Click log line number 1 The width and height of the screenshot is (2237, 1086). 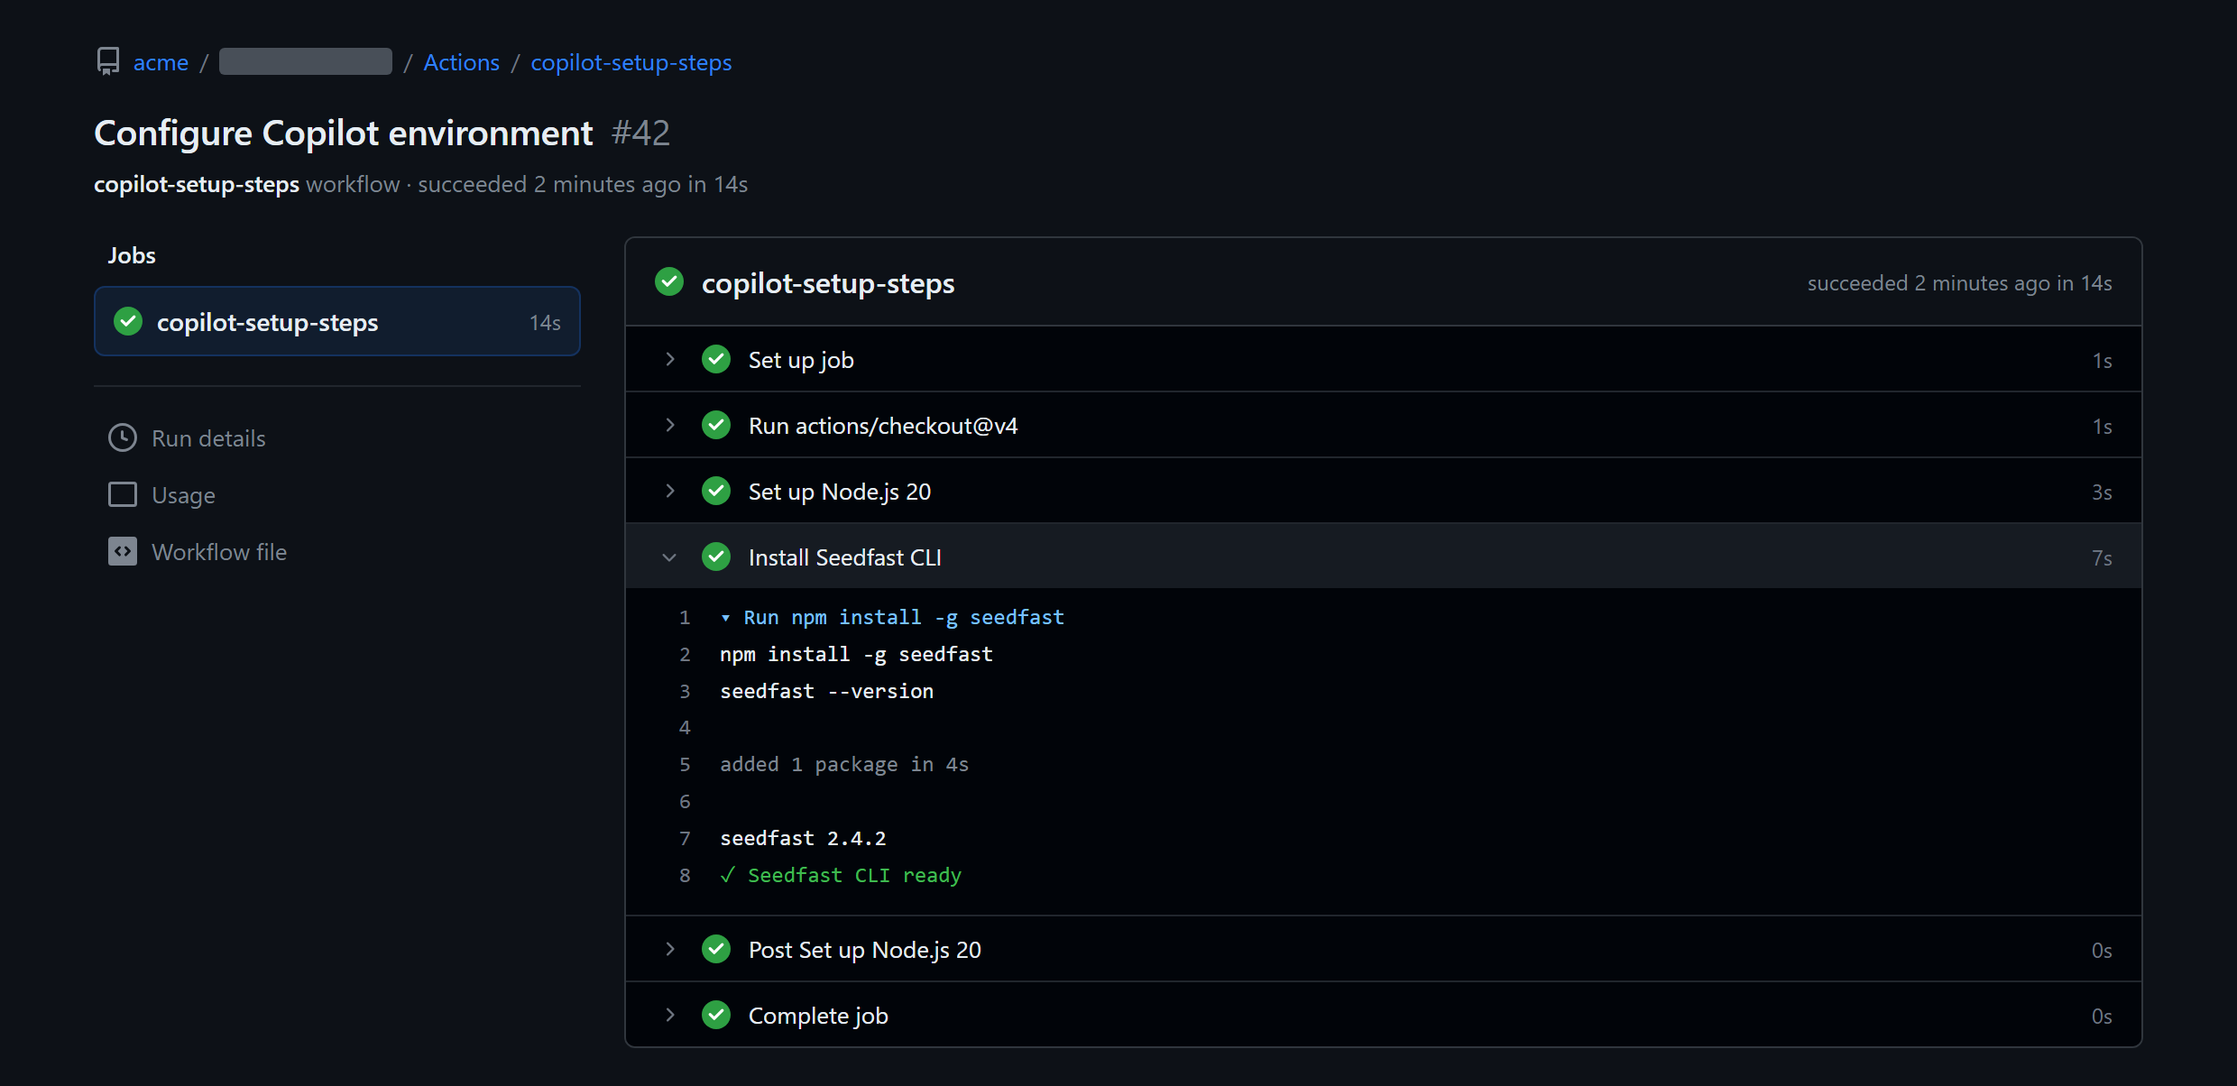[x=685, y=618]
